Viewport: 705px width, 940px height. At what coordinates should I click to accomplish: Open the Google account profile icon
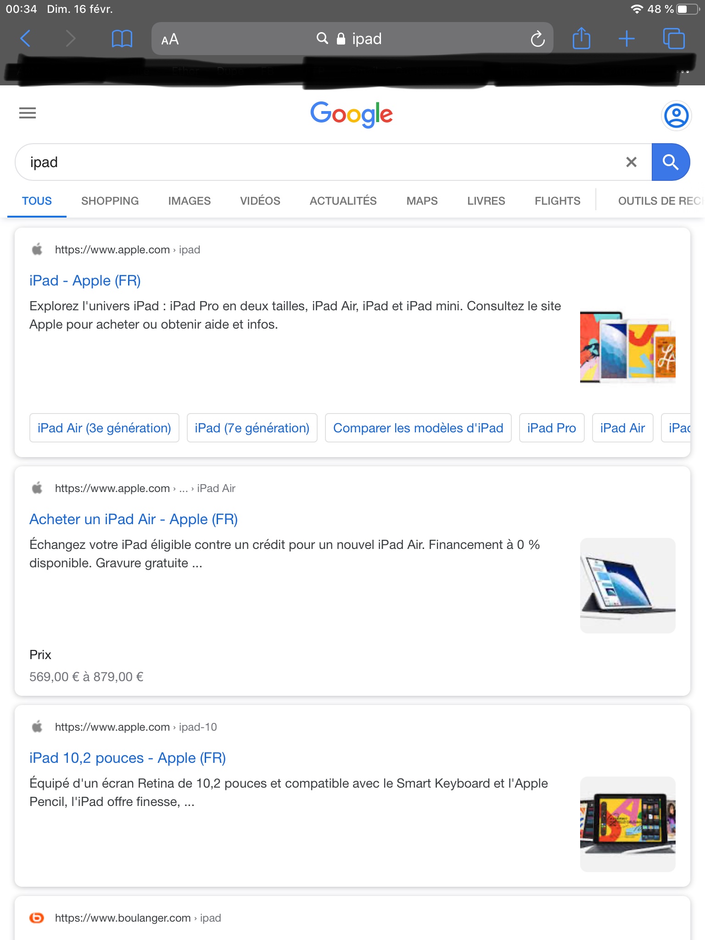tap(676, 116)
